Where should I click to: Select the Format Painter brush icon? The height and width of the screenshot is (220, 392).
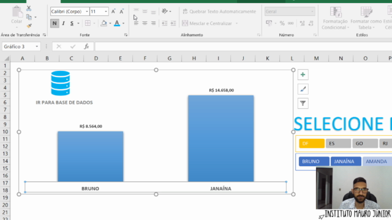coord(29,26)
